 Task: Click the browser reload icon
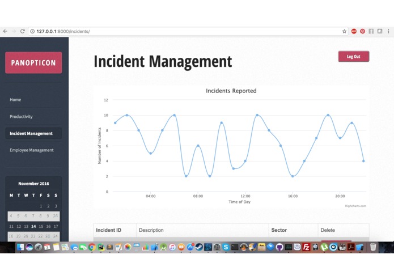coord(22,31)
